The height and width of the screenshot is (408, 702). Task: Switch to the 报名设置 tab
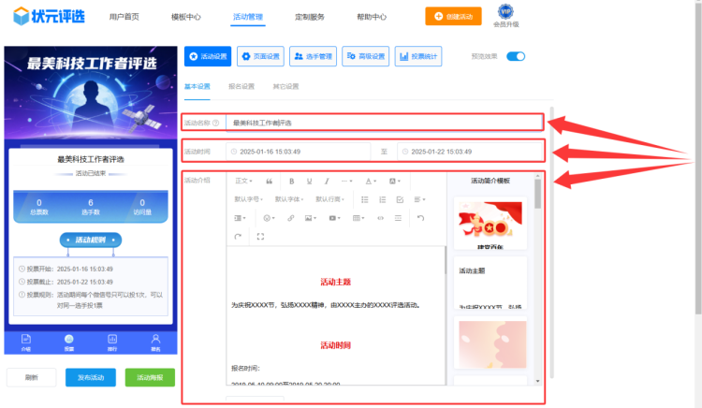[x=241, y=86]
